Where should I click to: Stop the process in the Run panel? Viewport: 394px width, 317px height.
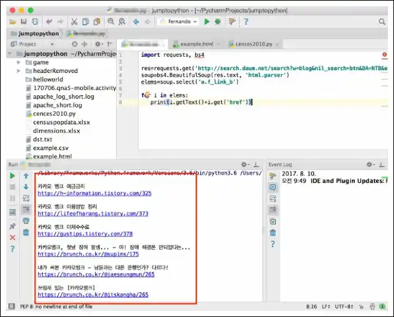pos(12,187)
